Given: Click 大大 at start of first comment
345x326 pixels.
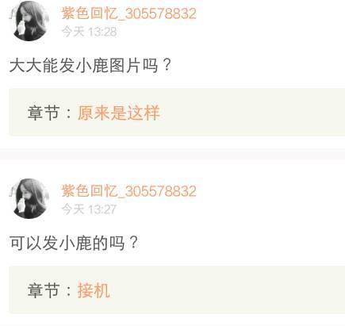Looking at the screenshot, I should pos(25,66).
